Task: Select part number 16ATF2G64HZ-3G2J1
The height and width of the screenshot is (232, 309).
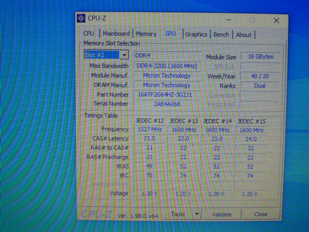Action: coord(167,95)
